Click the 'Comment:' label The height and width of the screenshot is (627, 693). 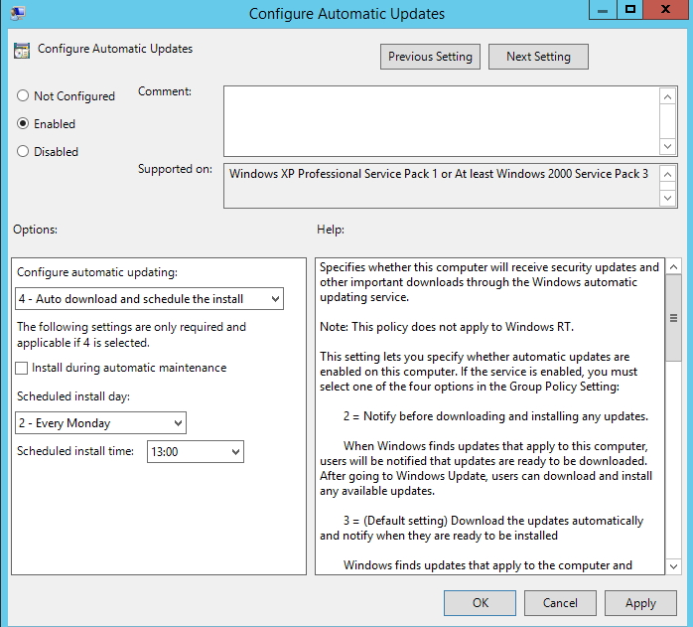[x=165, y=91]
